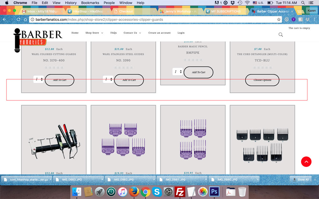Open the clipper tray holder product image
Image resolution: width=319 pixels, height=199 pixels.
click(x=55, y=141)
